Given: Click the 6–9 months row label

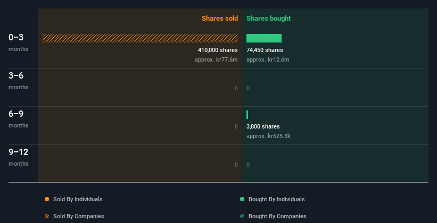Looking at the screenshot, I should (x=19, y=119).
